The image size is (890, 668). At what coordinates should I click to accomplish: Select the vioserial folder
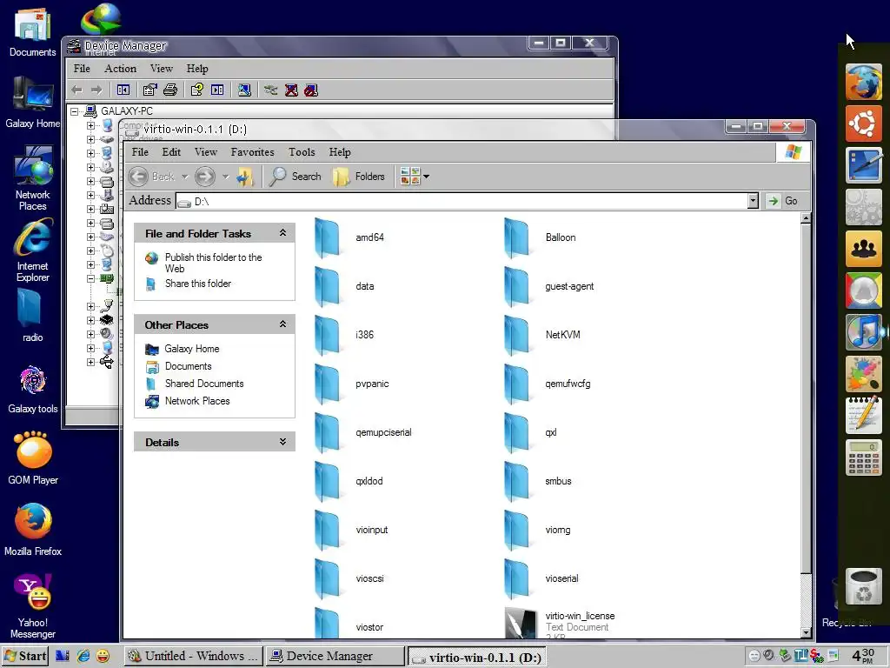pyautogui.click(x=541, y=578)
